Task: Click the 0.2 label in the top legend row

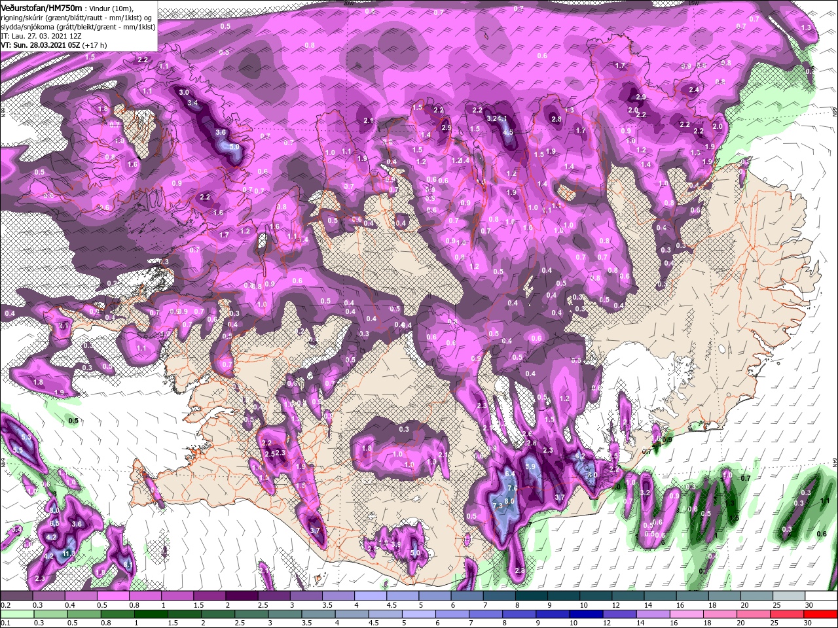Action: [5, 605]
